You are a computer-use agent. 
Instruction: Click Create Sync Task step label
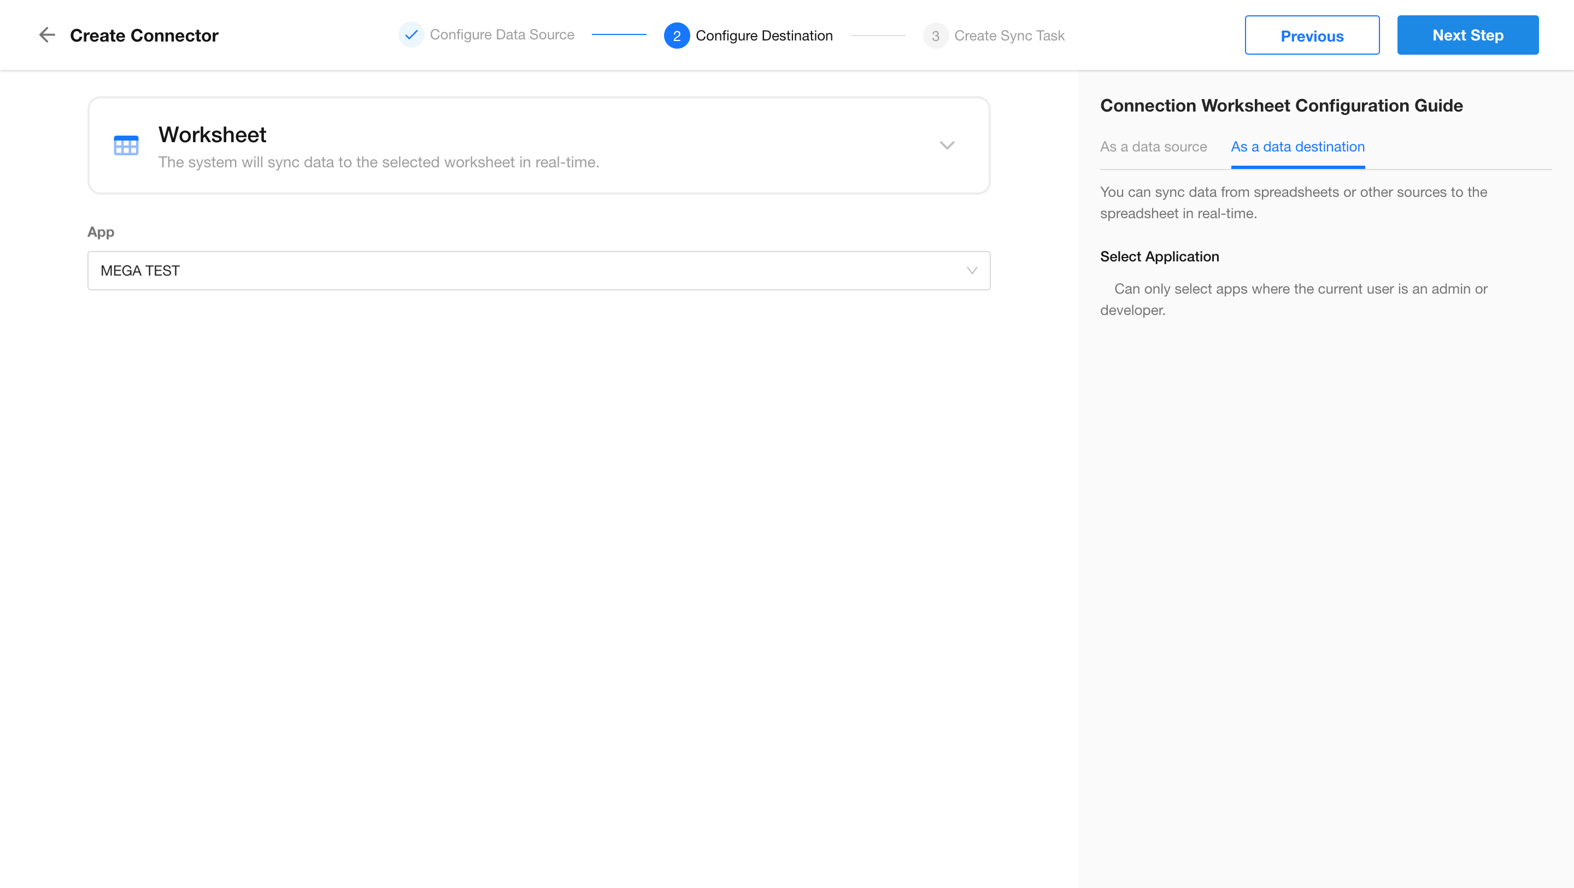(x=1009, y=36)
